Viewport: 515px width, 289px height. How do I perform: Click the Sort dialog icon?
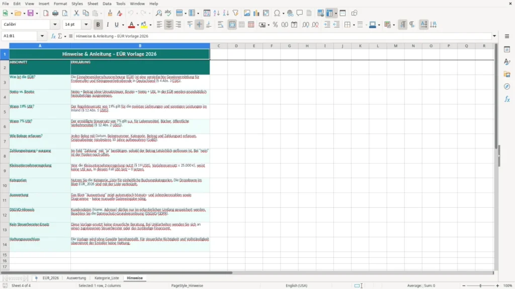(207, 13)
